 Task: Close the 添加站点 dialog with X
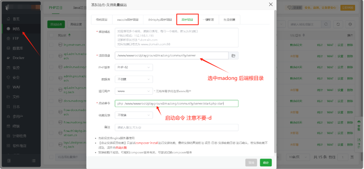[270, 4]
